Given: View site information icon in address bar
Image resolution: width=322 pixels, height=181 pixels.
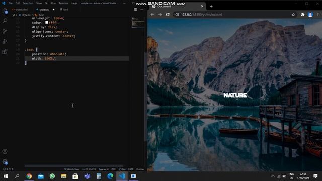Looking at the screenshot, I should [x=177, y=15].
